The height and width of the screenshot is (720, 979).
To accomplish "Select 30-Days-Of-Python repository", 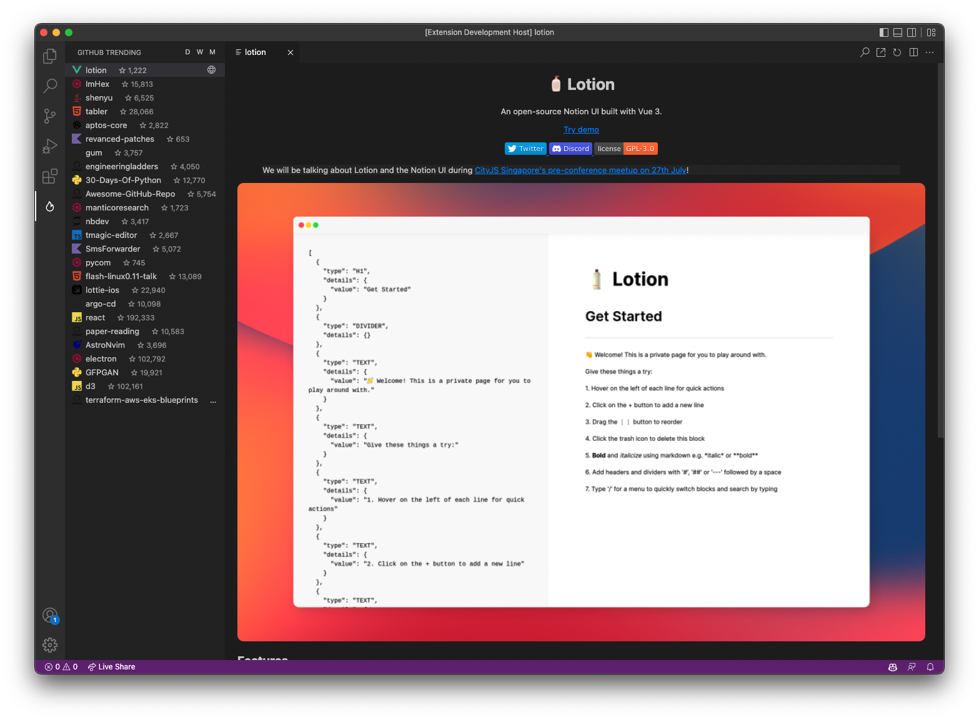I will tap(145, 180).
